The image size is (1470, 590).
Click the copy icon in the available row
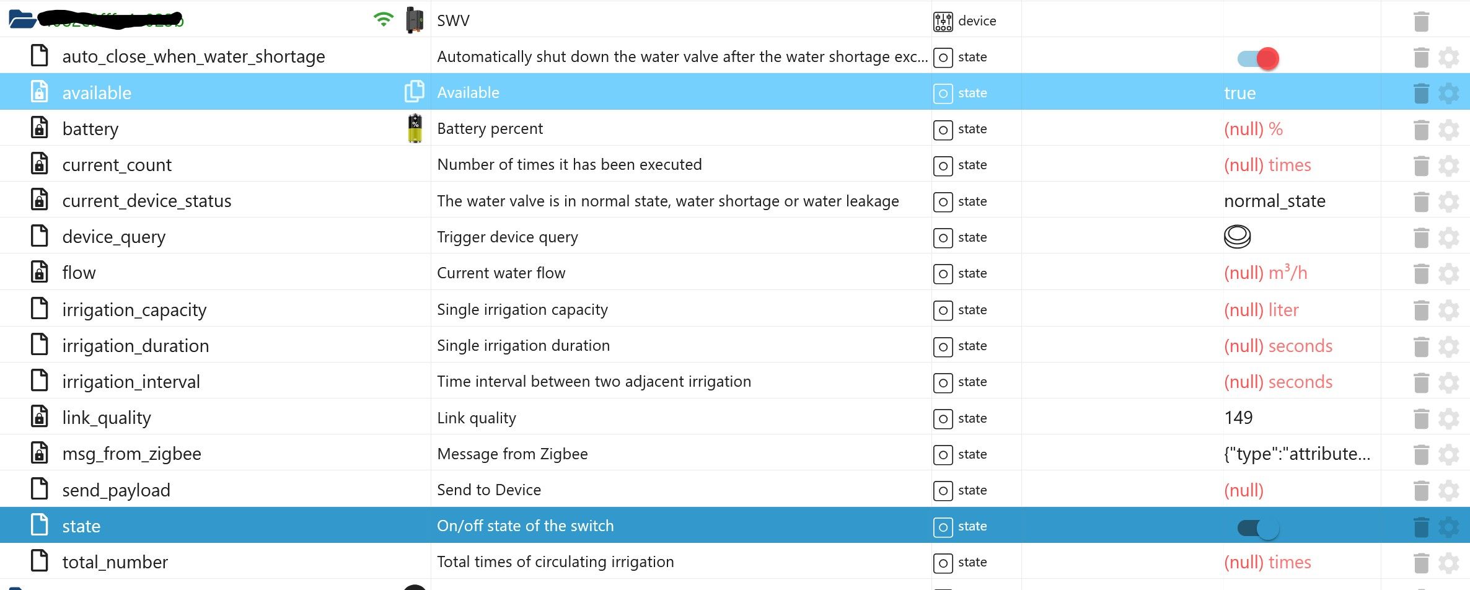click(414, 92)
